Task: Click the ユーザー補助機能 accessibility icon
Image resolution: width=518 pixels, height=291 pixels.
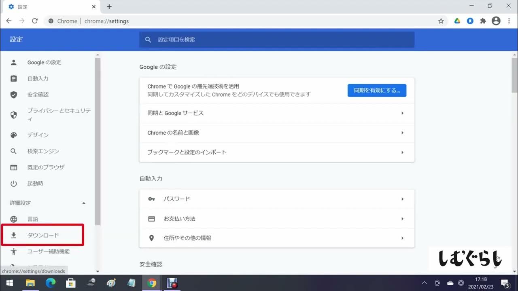Action: [x=14, y=251]
